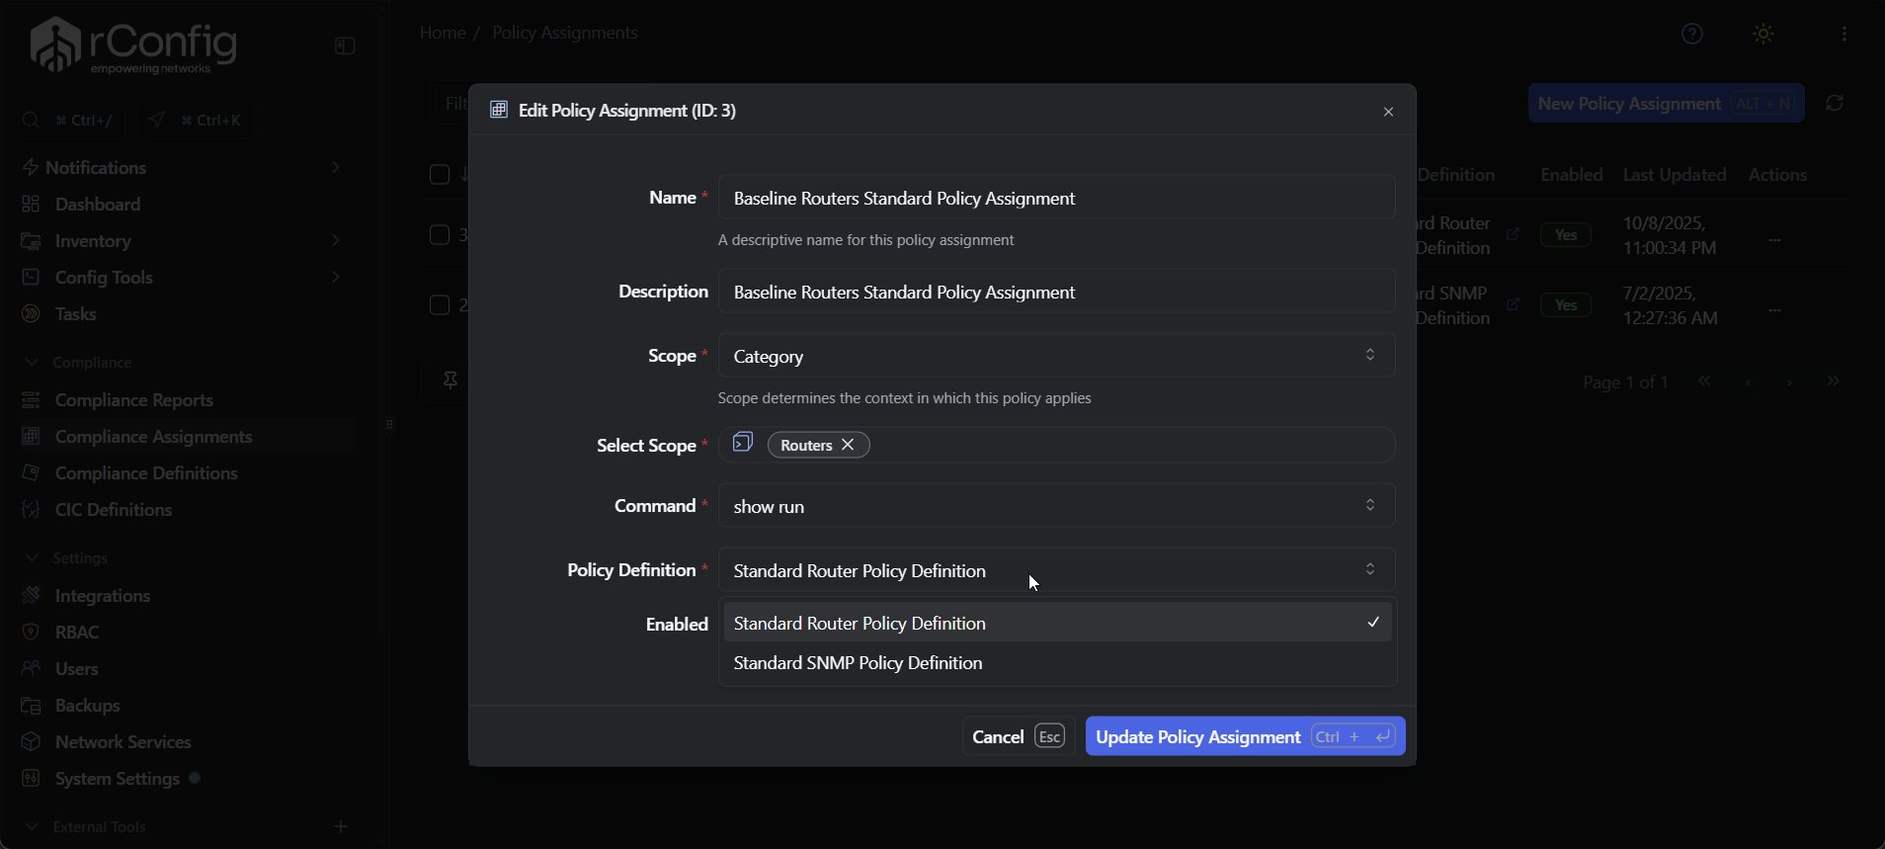
Task: Toggle select-all checkbox in table header
Action: pos(440,175)
